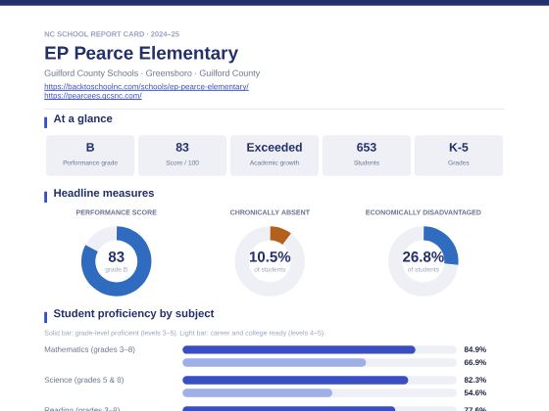The height and width of the screenshot is (411, 549).
Task: Click the Headline measures heading
Action: click(104, 194)
